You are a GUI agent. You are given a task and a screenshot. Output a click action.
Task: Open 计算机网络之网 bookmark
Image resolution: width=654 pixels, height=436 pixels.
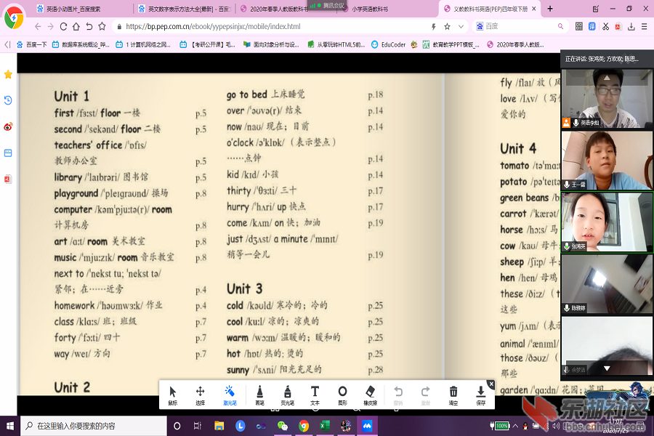[143, 44]
